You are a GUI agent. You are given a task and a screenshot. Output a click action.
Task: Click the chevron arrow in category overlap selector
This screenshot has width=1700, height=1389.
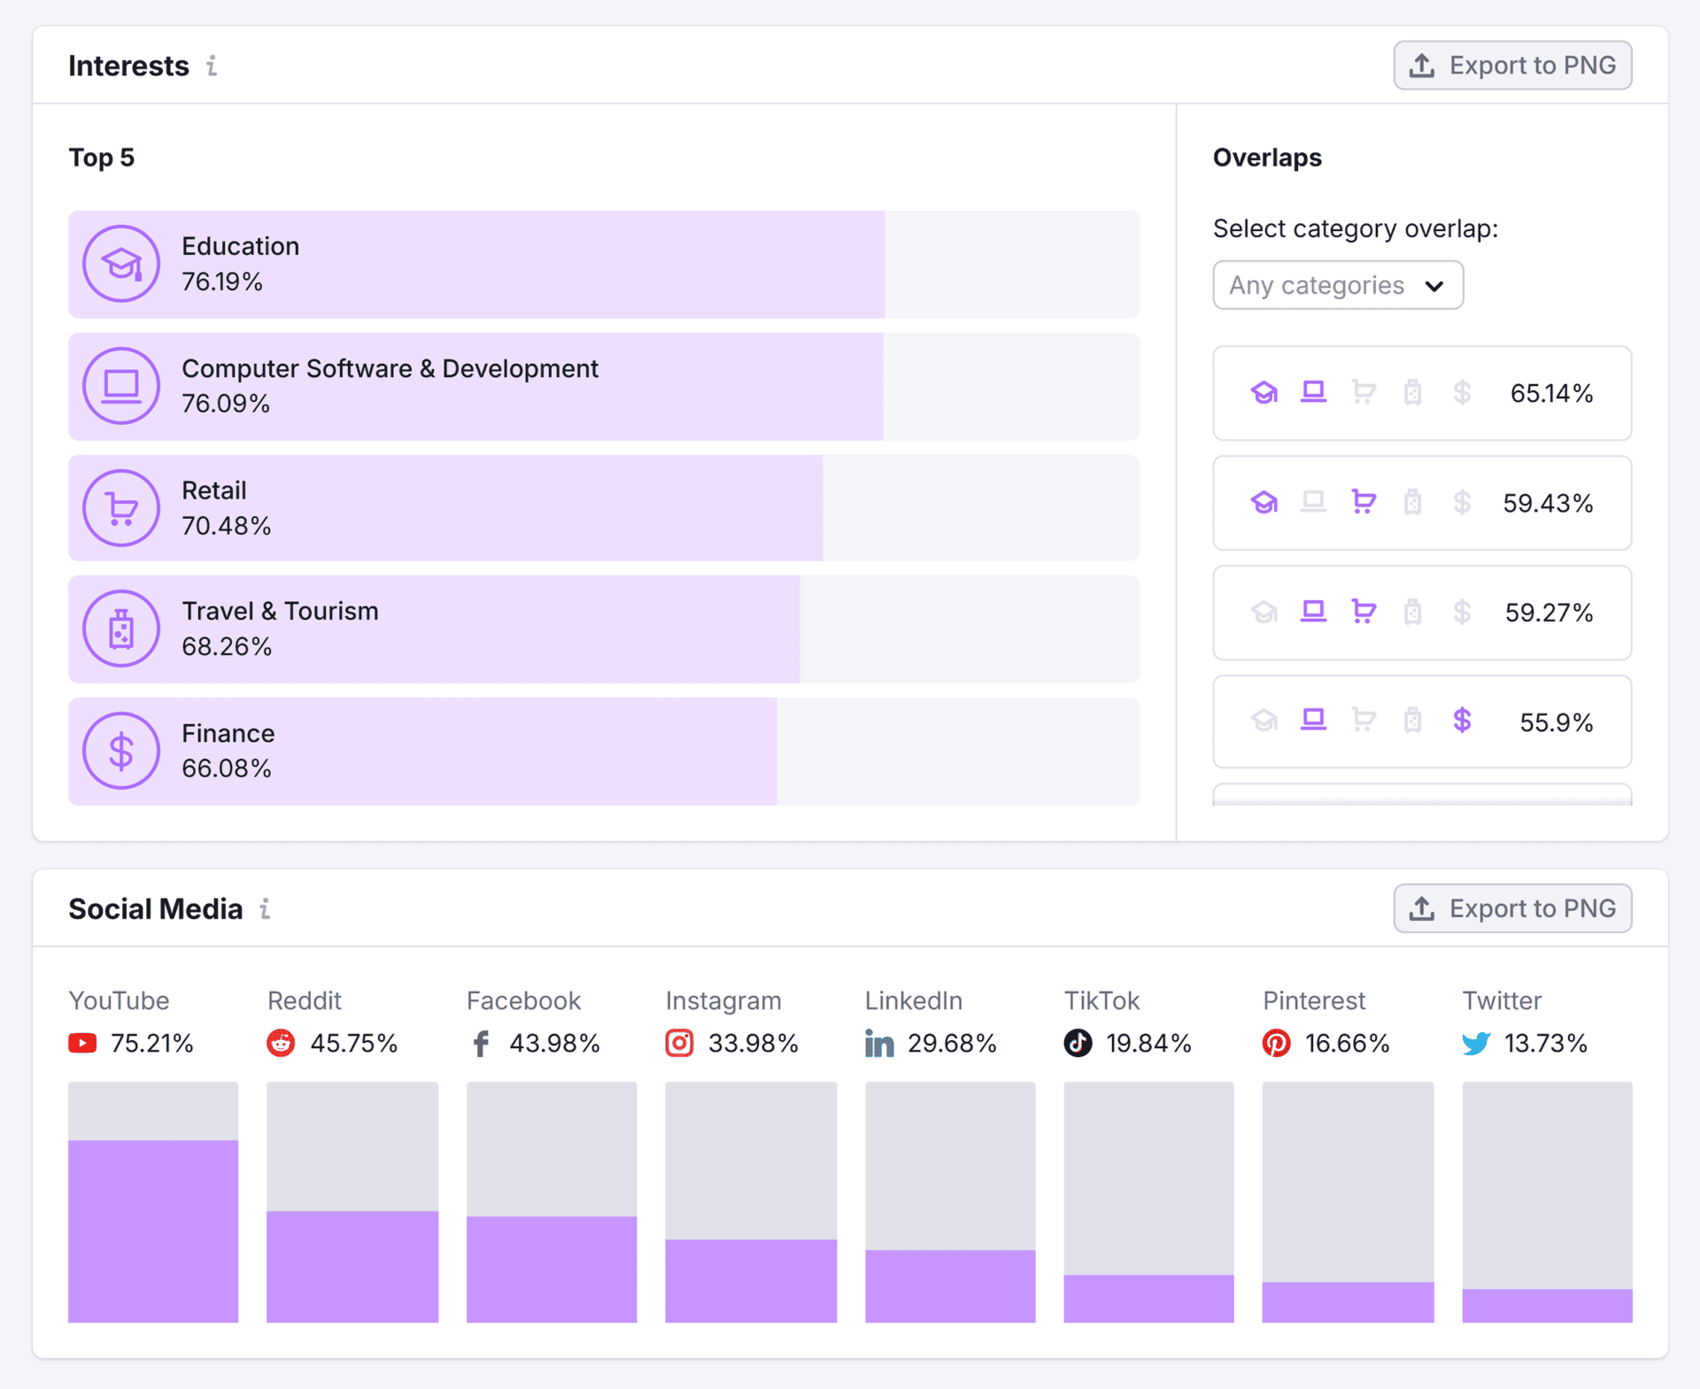click(x=1434, y=286)
